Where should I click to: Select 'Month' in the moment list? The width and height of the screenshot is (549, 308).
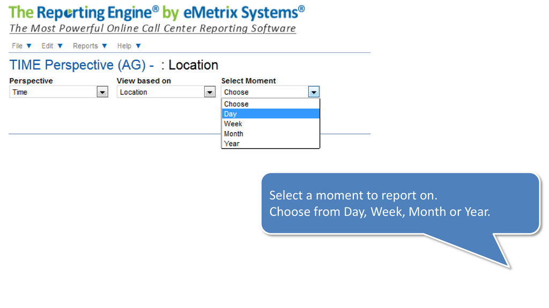pos(271,134)
